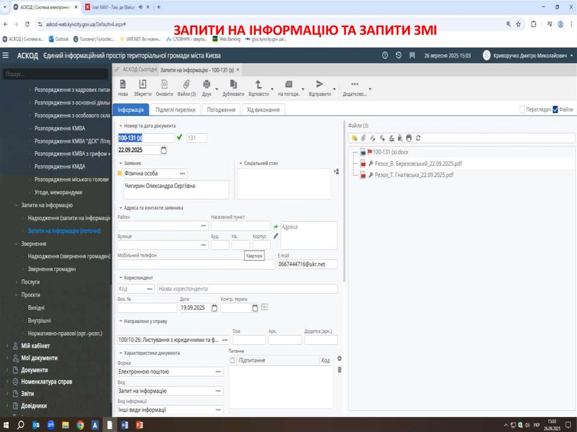The width and height of the screenshot is (577, 432).
Task: Collapse the Заявник section
Action: tap(121, 163)
